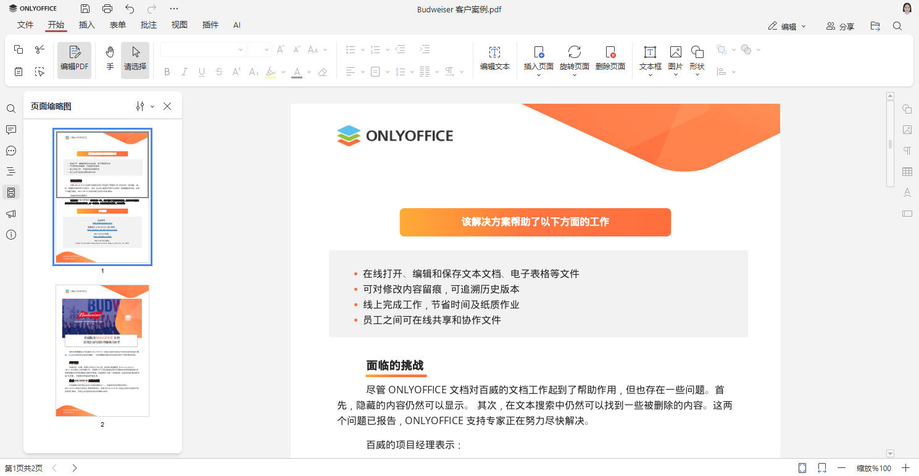
Task: Click 编辑文本 edit text button
Action: pyautogui.click(x=495, y=60)
